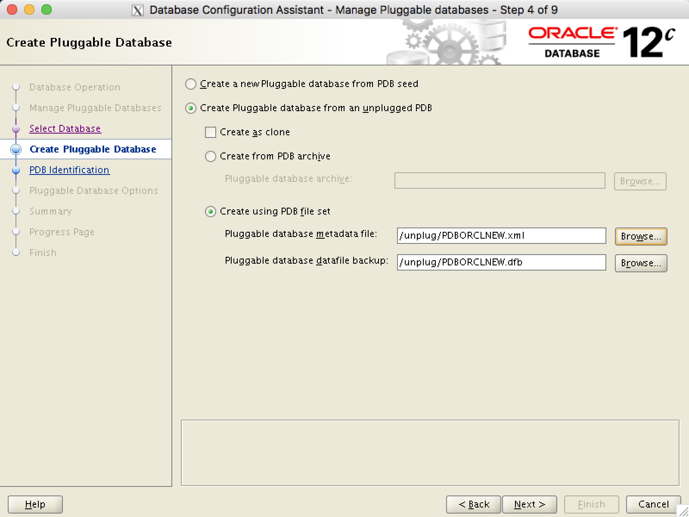Click the metadata file path input field
This screenshot has height=517, width=689.
click(x=501, y=236)
